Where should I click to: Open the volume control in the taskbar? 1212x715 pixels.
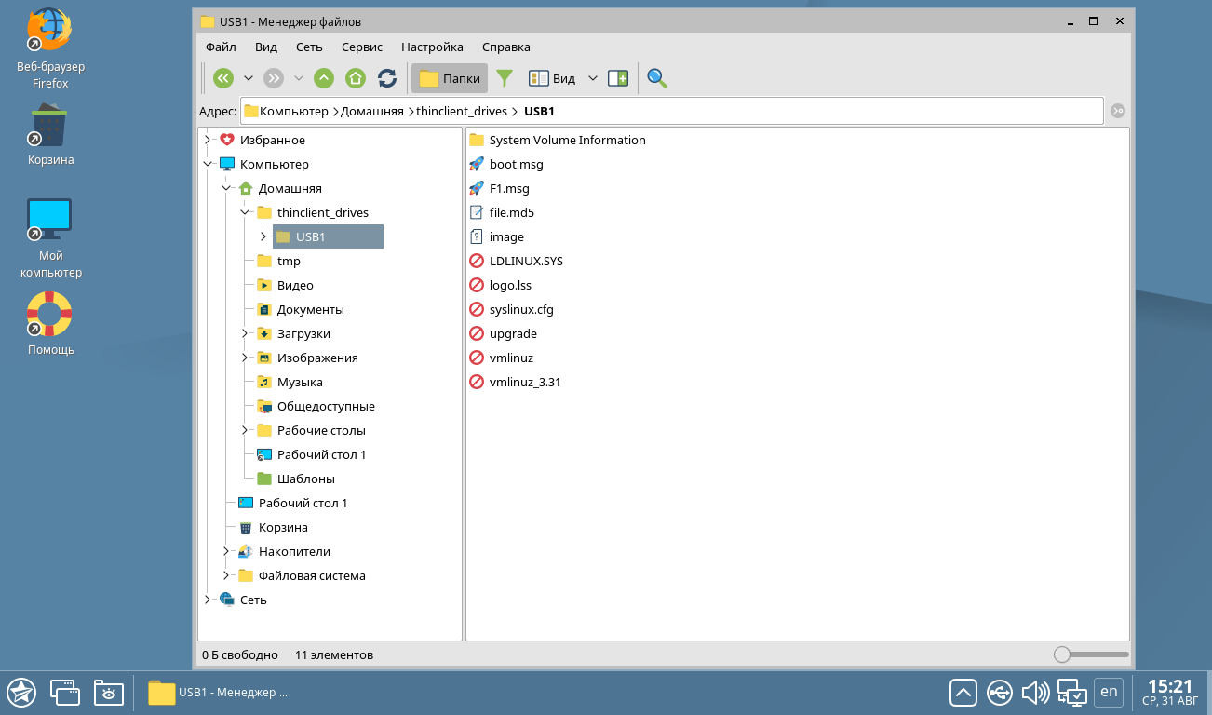point(1034,693)
